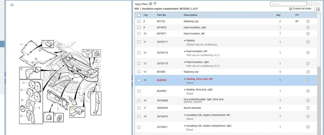324x135 pixels.
Task: Select figure 16 plate in diagram
Action: click(30, 73)
